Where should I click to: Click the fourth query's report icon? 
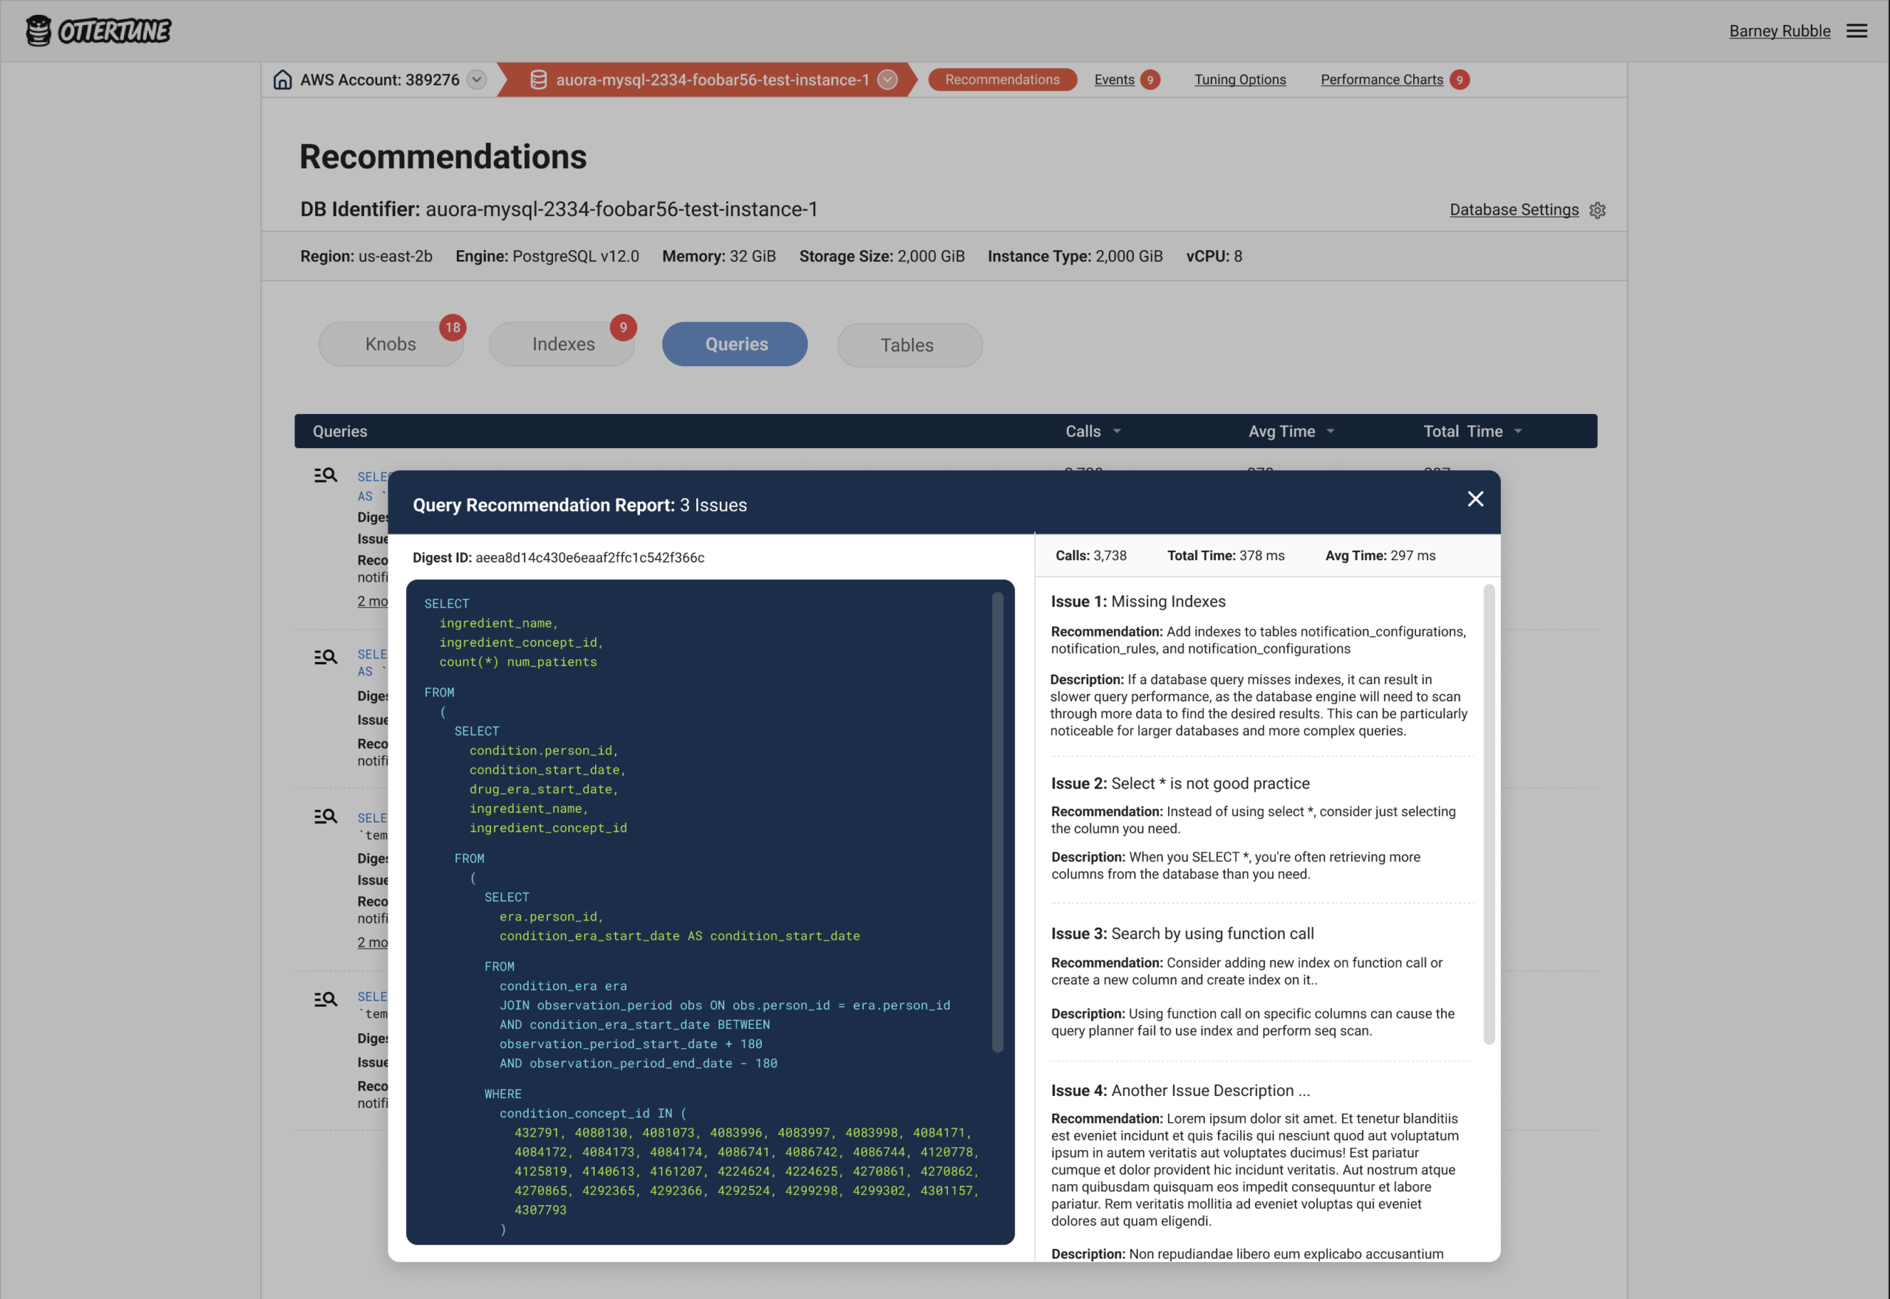(326, 999)
